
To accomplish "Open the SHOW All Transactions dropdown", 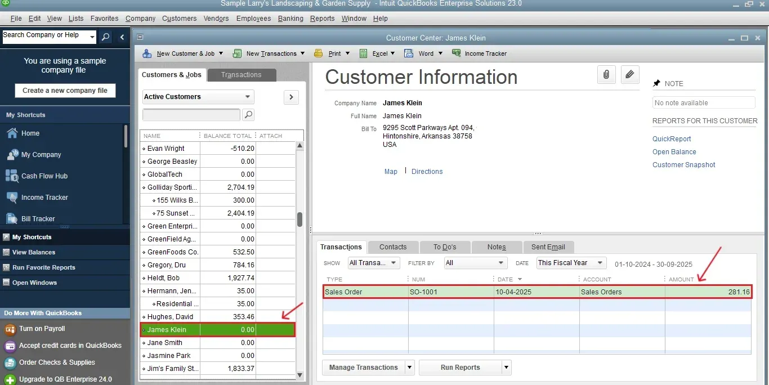I will coord(374,263).
